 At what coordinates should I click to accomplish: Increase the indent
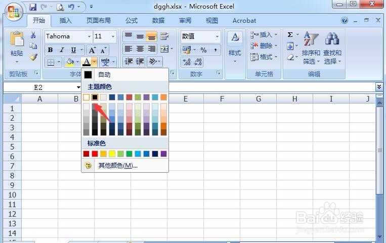coord(140,62)
